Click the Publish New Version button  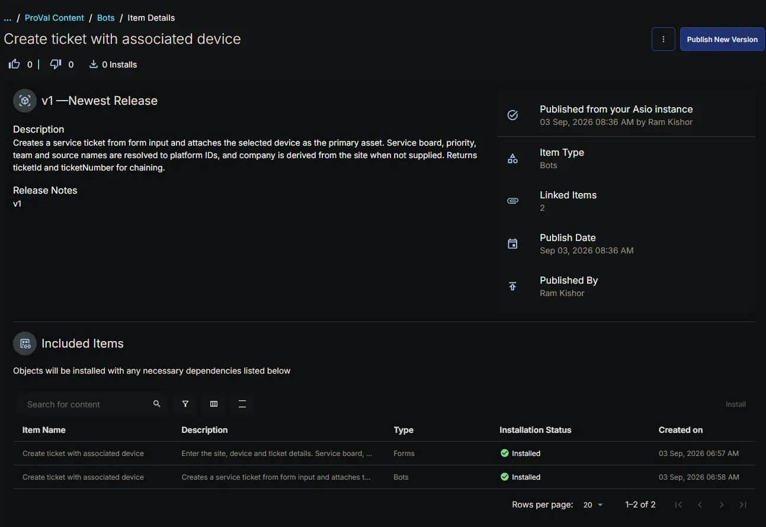point(722,39)
